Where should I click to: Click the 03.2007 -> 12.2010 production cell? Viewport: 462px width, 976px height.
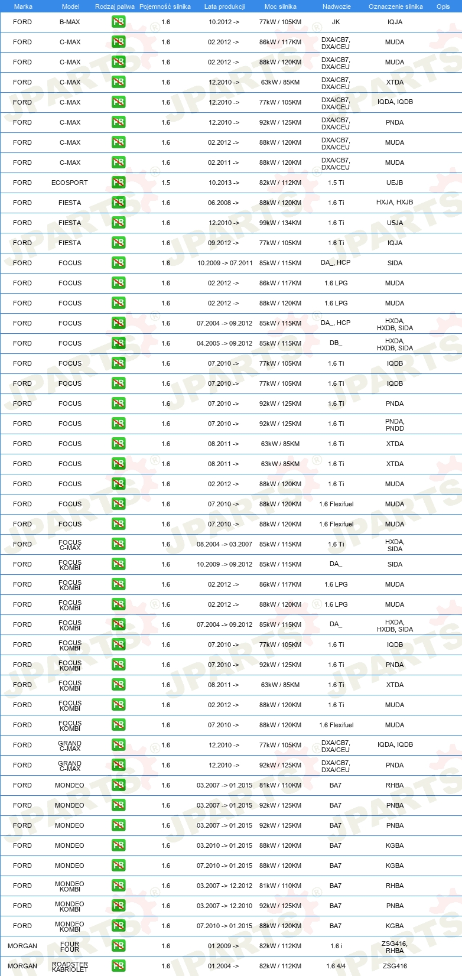(225, 906)
